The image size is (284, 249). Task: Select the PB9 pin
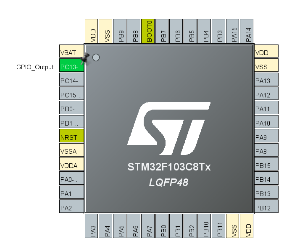tap(120, 31)
